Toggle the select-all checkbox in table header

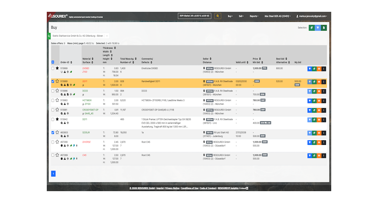tap(53, 62)
